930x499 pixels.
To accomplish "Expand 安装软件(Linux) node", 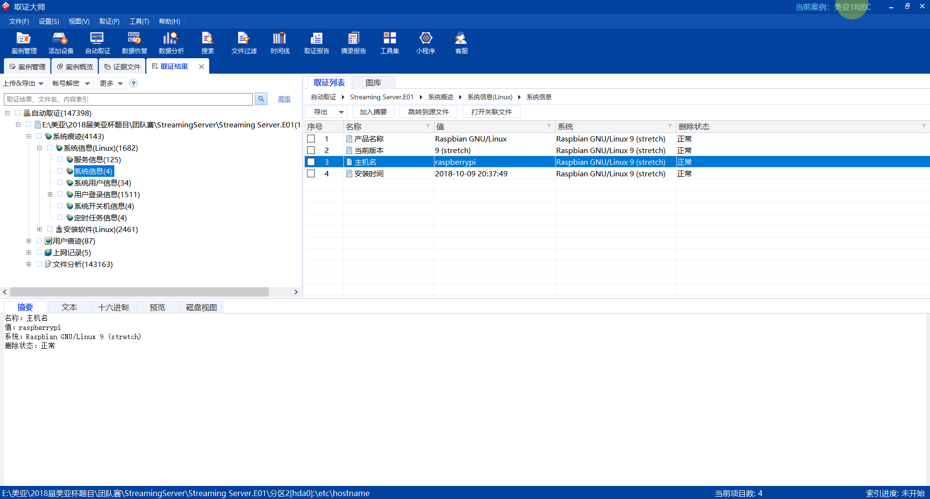I will click(x=39, y=229).
